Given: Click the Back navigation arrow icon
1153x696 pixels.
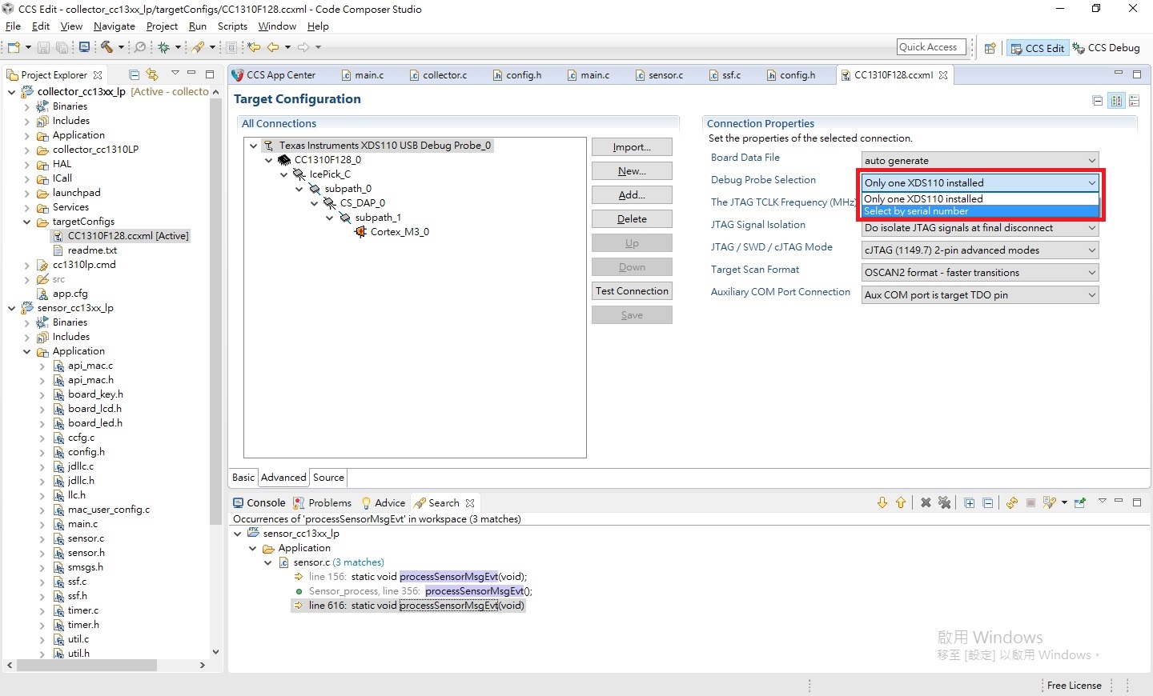Looking at the screenshot, I should 273,48.
